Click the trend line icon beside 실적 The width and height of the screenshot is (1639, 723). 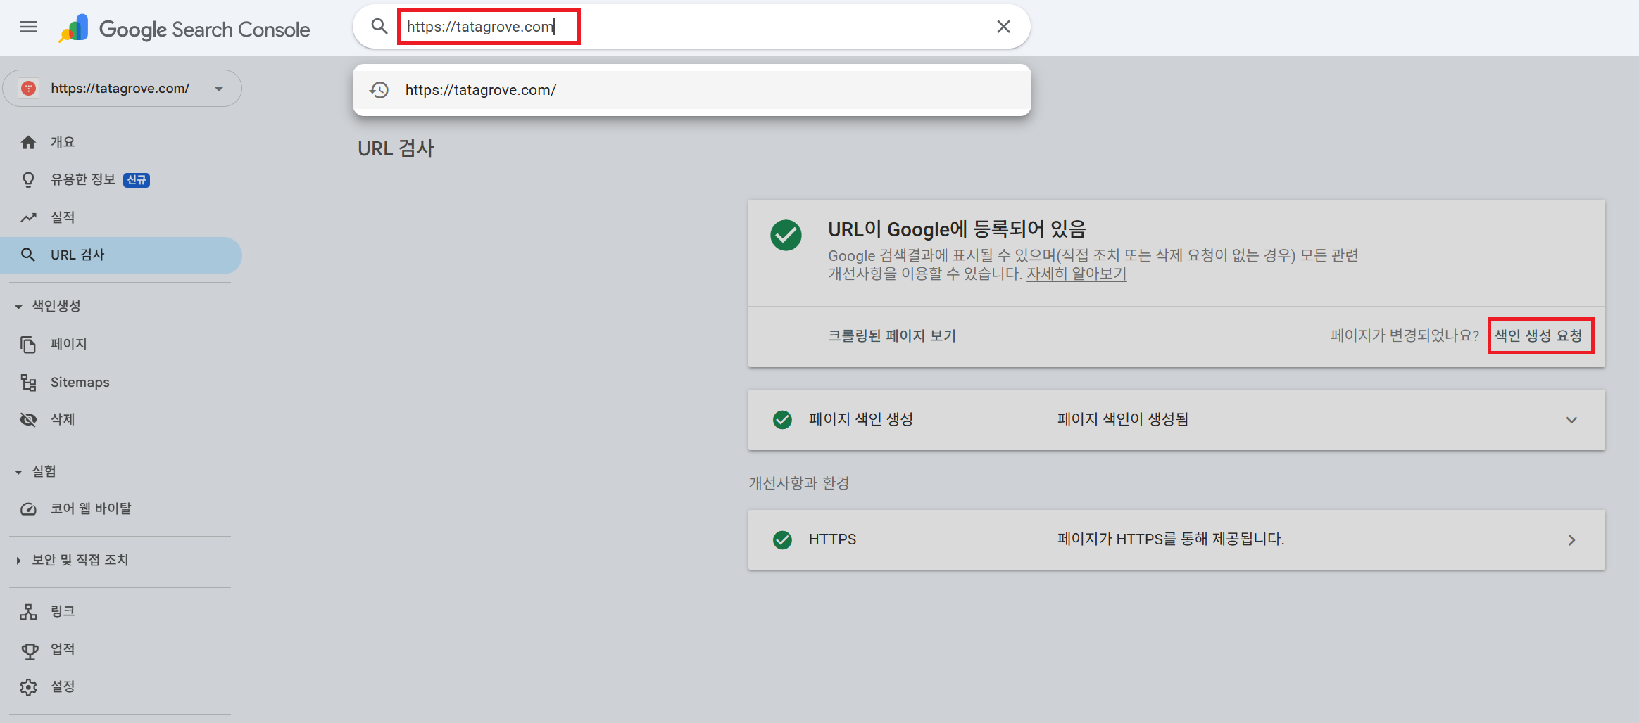(28, 217)
